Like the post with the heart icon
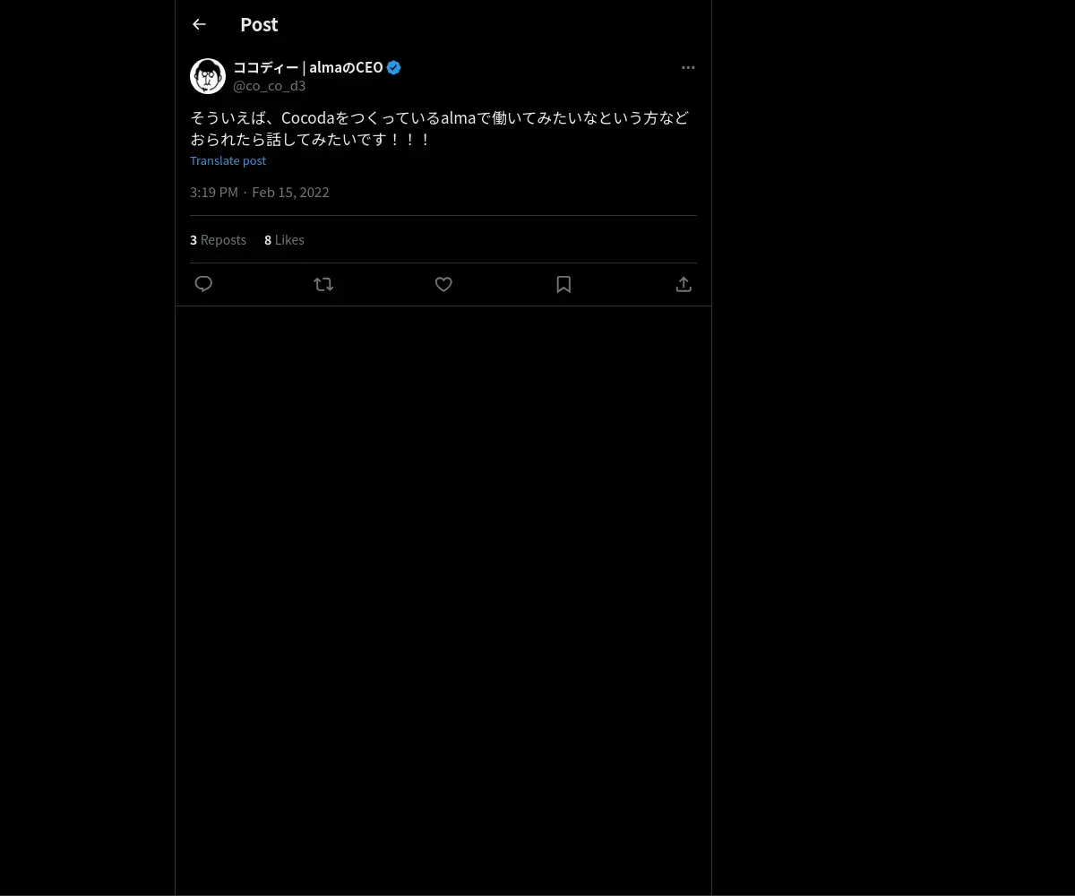 point(443,284)
